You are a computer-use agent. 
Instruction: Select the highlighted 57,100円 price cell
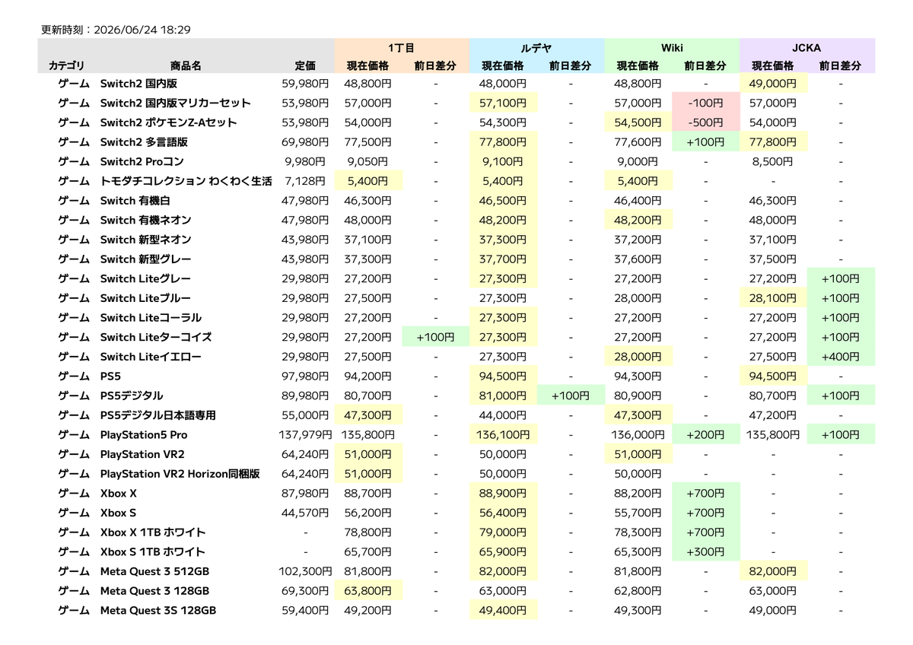point(503,103)
